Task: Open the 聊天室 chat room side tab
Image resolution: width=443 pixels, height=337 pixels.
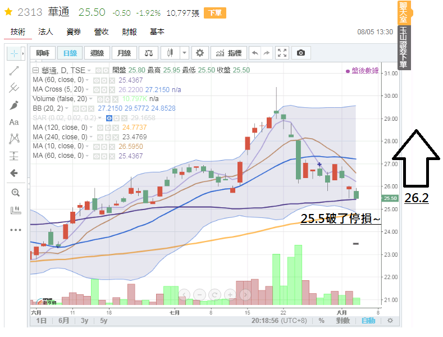Action: [x=404, y=13]
